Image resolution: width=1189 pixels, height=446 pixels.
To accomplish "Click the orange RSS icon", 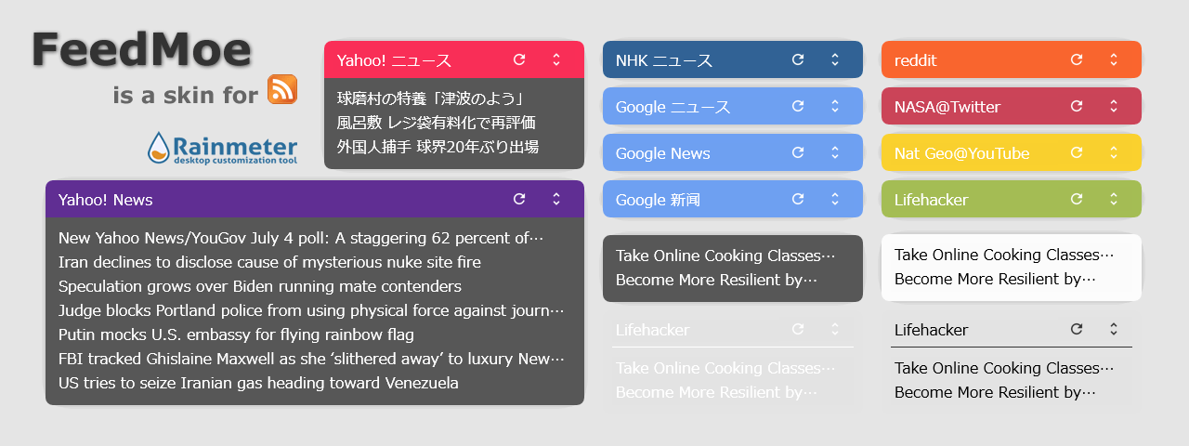I will pyautogui.click(x=282, y=89).
